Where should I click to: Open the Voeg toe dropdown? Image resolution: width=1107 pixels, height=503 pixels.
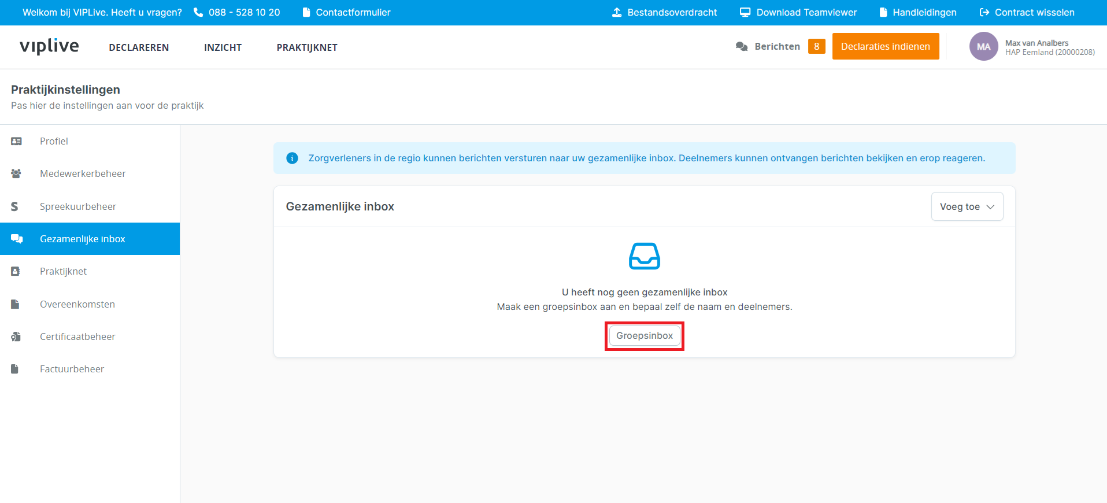coord(967,206)
